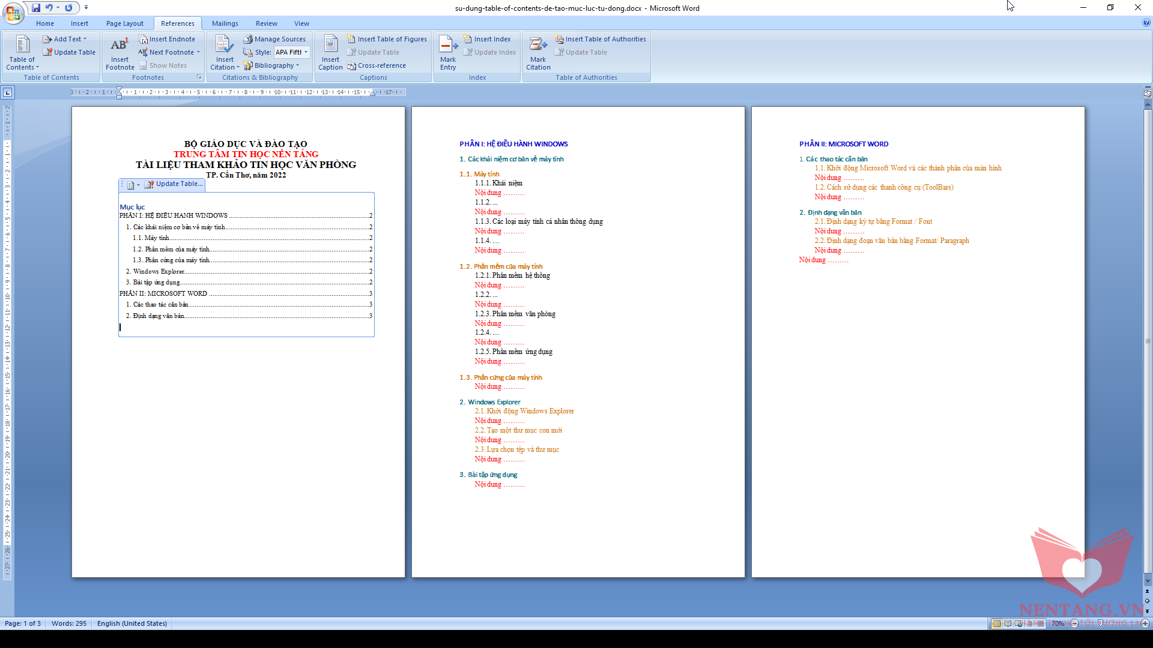The height and width of the screenshot is (648, 1153).
Task: Click Insert Endnote in Footnotes group
Action: (x=167, y=39)
